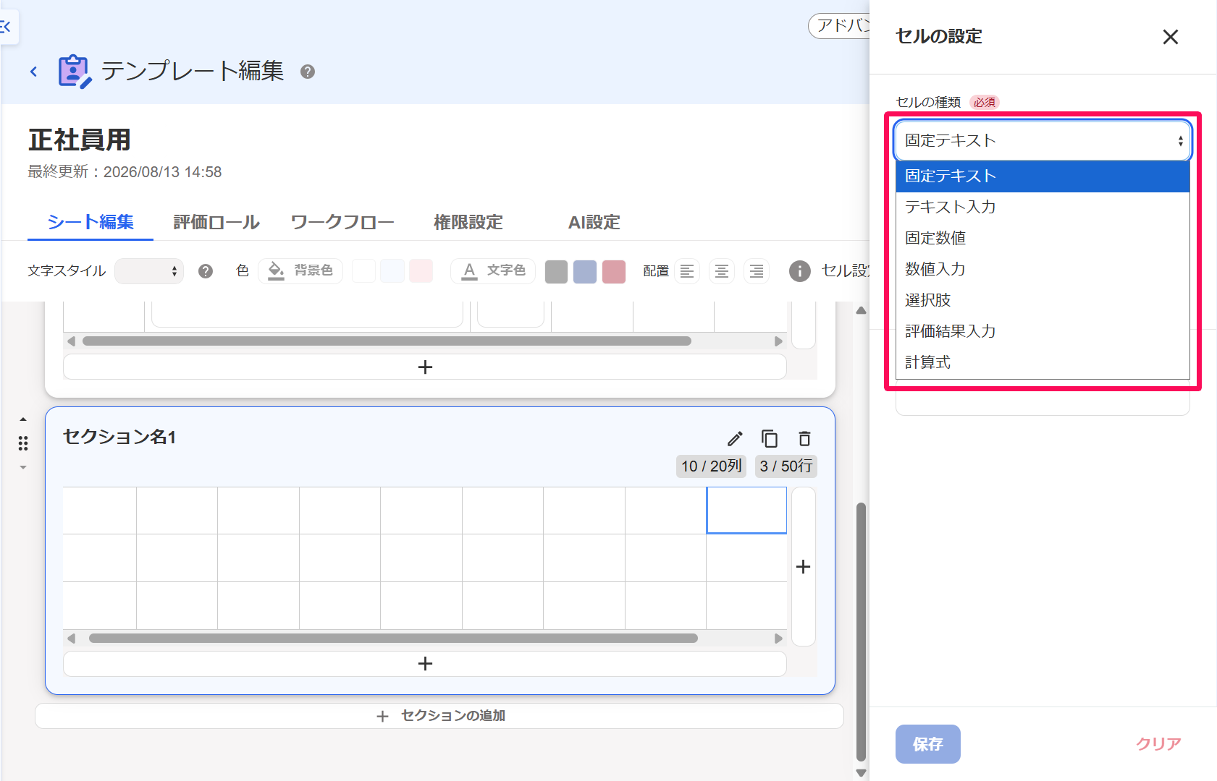Open the 文字スタイル dropdown

149,271
